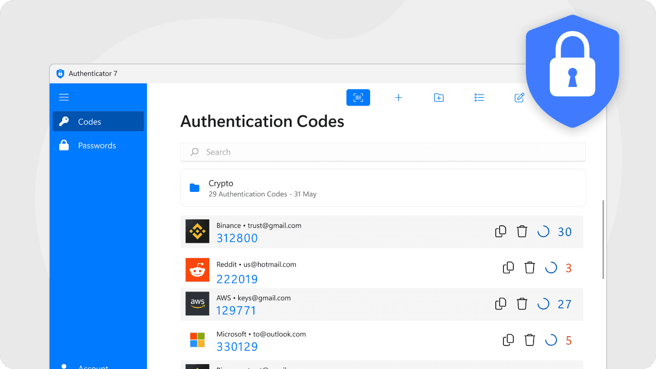Select Codes in the sidebar
This screenshot has height=369, width=656.
98,121
